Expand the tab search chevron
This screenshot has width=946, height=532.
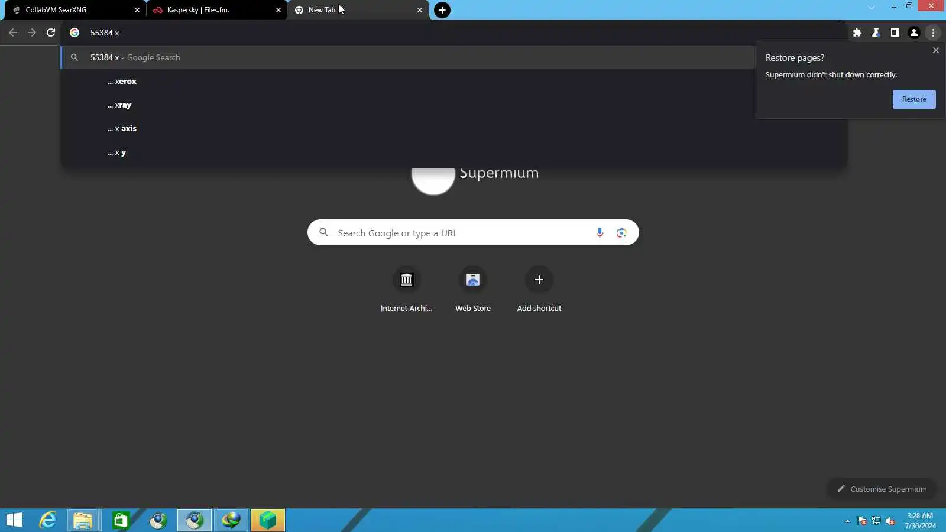(x=871, y=8)
